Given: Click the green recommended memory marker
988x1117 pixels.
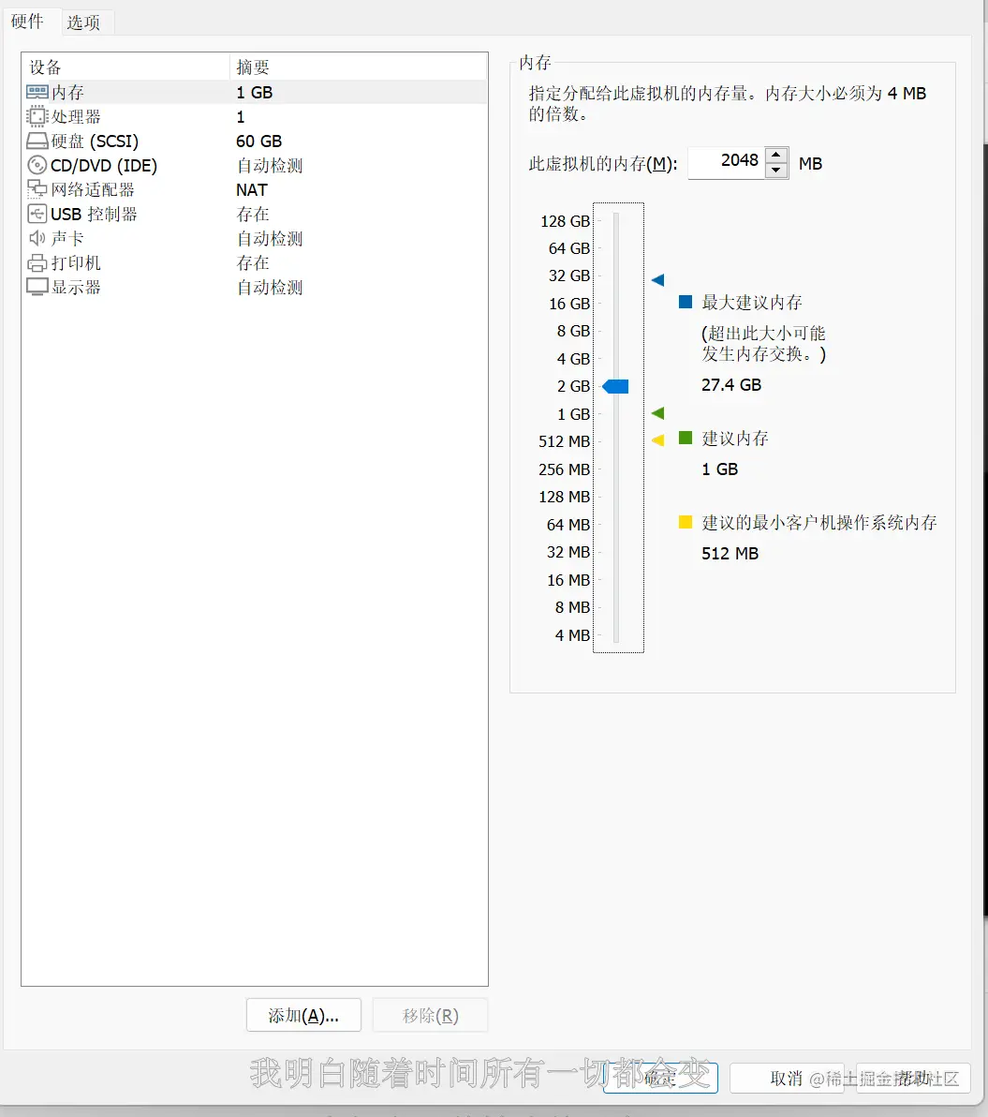Looking at the screenshot, I should click(x=658, y=413).
